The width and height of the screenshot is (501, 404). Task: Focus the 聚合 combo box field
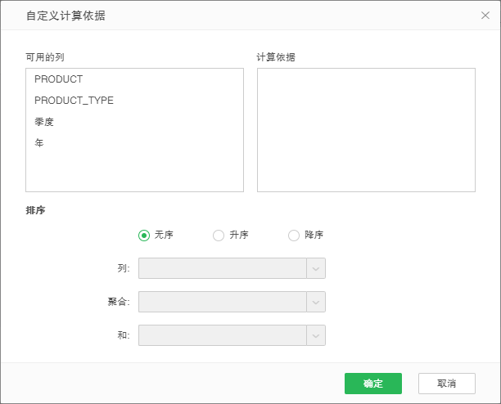click(223, 302)
